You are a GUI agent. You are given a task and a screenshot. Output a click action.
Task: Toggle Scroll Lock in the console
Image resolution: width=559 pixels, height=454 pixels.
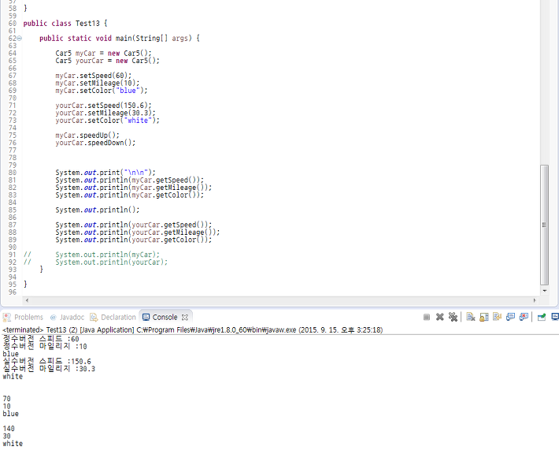click(484, 317)
